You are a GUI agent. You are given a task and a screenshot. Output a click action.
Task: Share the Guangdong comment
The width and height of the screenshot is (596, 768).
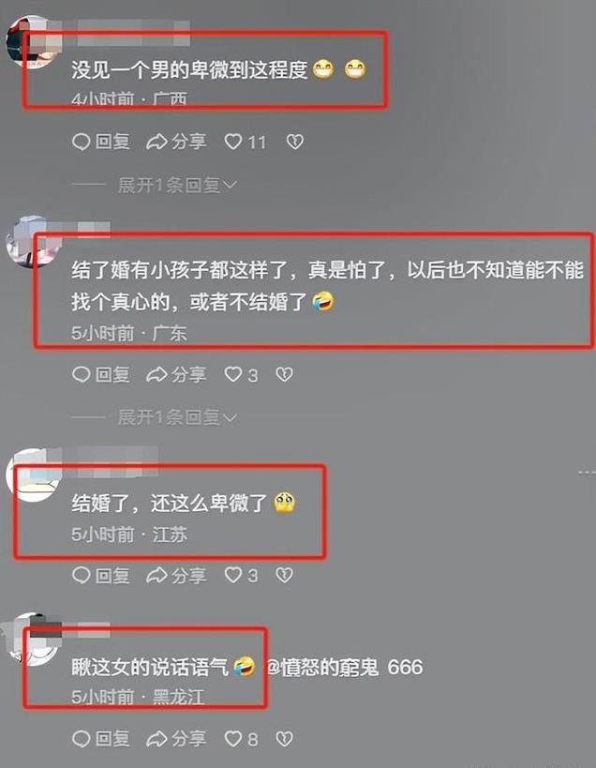(x=176, y=375)
